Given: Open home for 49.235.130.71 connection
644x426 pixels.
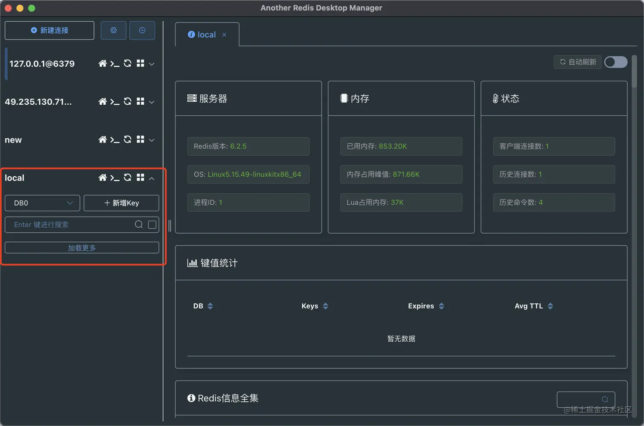Looking at the screenshot, I should [x=102, y=101].
